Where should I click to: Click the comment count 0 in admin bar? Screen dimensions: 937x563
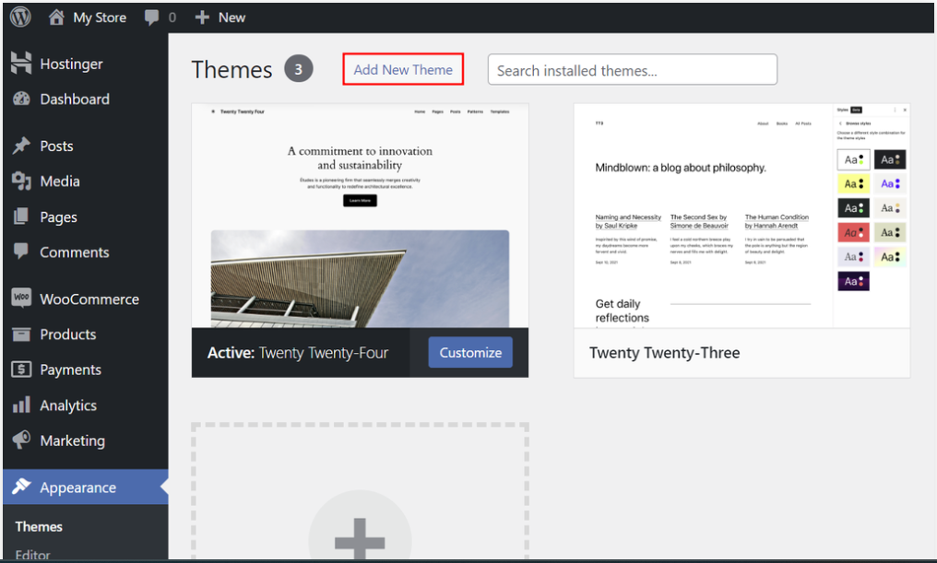coord(172,18)
